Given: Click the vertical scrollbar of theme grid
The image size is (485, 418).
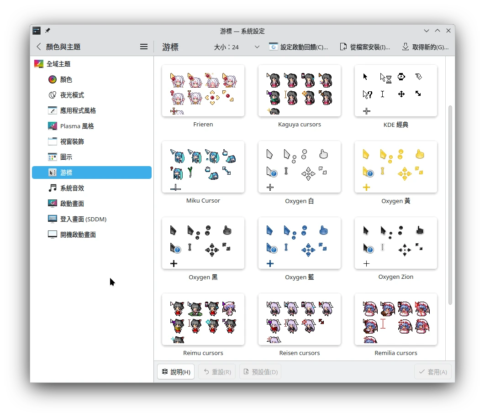Looking at the screenshot, I should [450, 205].
